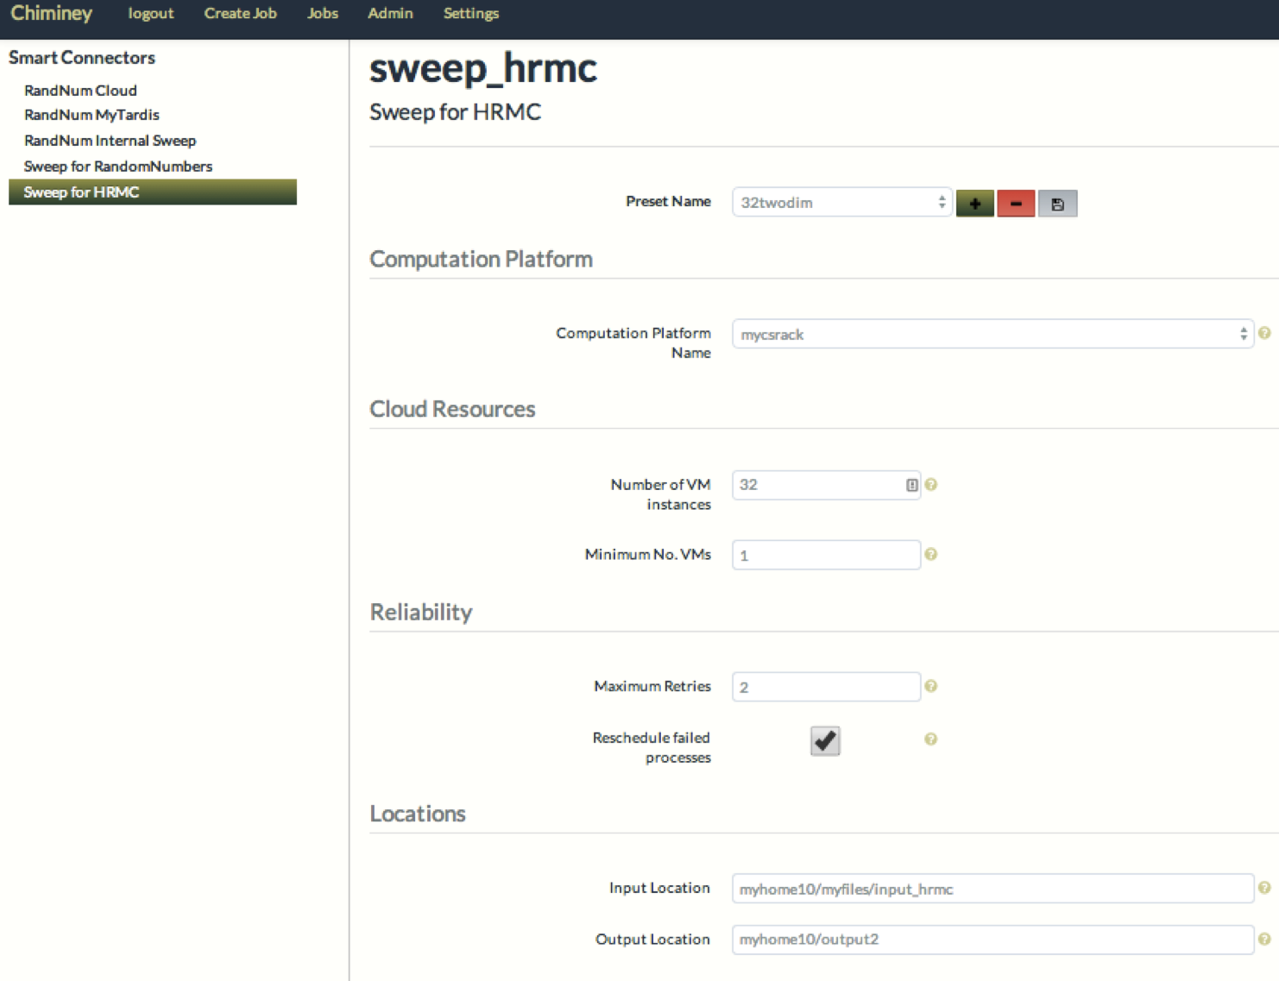1279x981 pixels.
Task: Uncheck the Reschedule failed processes checkbox
Action: click(825, 740)
